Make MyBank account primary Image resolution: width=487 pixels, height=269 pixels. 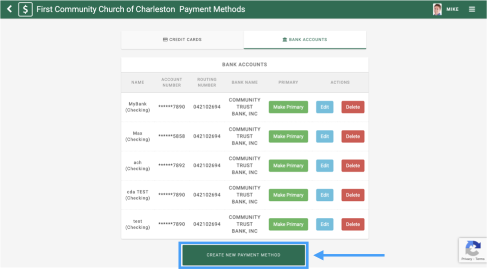tap(288, 107)
